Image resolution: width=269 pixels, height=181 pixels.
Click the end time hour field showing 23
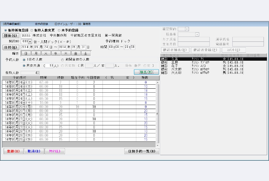[x=127, y=47]
